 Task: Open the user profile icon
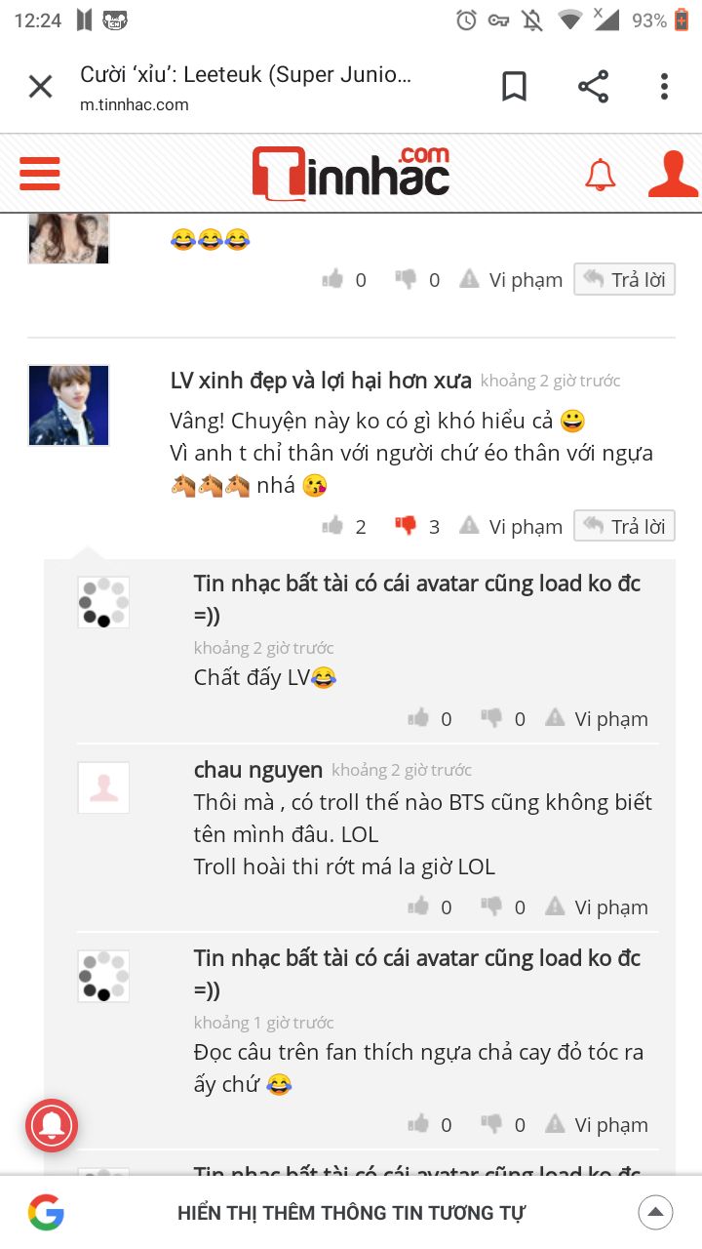coord(673,175)
